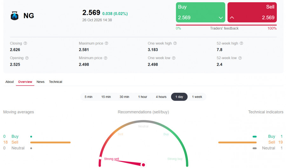This screenshot has width=286, height=168.
Task: Click the 52-week low value 2.4
Action: 219,64
